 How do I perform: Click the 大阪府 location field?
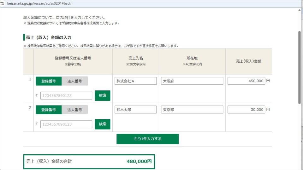[x=192, y=81]
